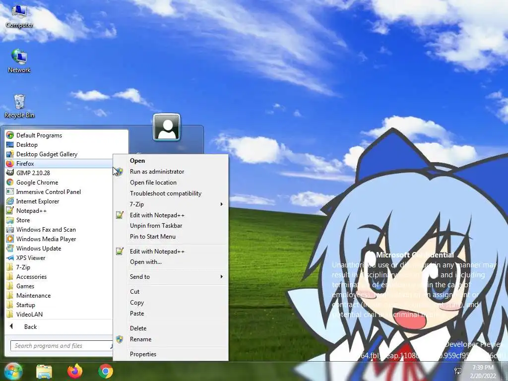The height and width of the screenshot is (381, 508).
Task: Open Notepad++ from the programs list
Action: pos(31,210)
